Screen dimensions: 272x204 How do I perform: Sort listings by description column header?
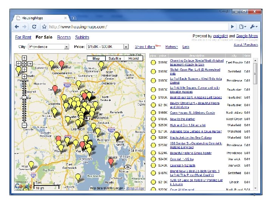(197, 56)
